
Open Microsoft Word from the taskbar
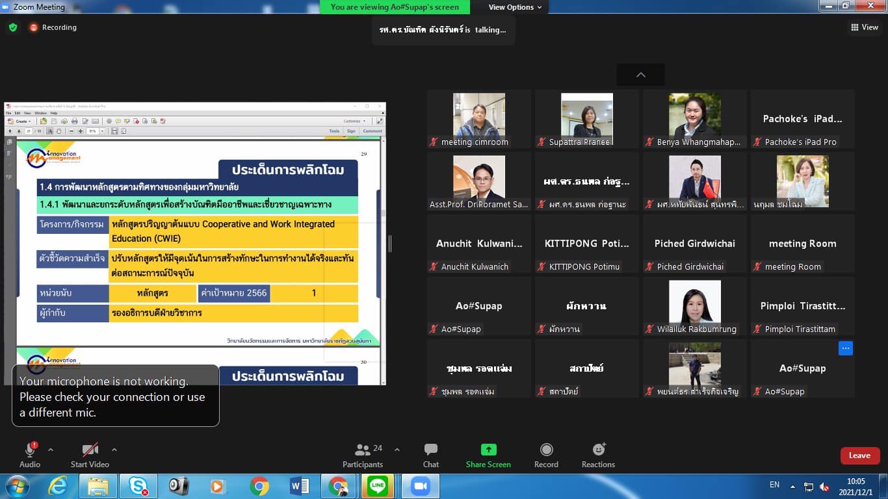point(300,486)
